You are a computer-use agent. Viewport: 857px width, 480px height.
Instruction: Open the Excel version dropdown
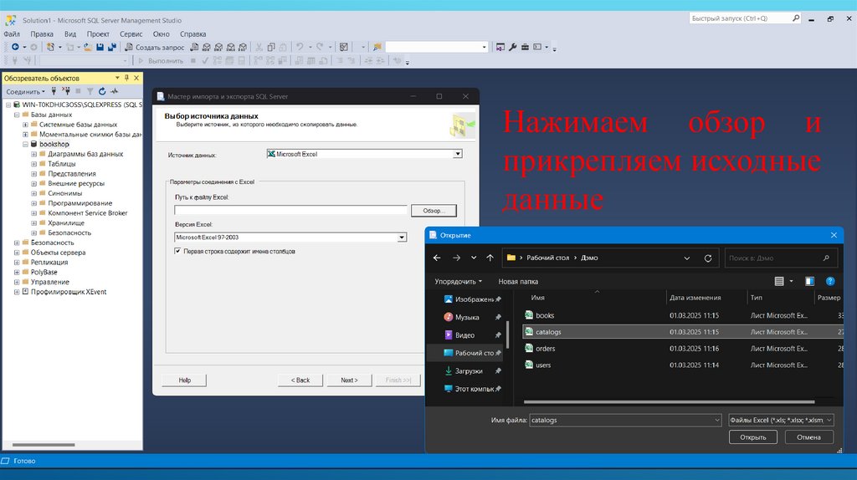402,237
